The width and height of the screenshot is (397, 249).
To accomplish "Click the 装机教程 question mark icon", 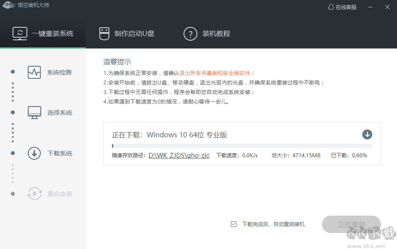I will 190,34.
